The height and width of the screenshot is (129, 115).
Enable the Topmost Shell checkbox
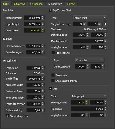pyautogui.click(x=53, y=53)
